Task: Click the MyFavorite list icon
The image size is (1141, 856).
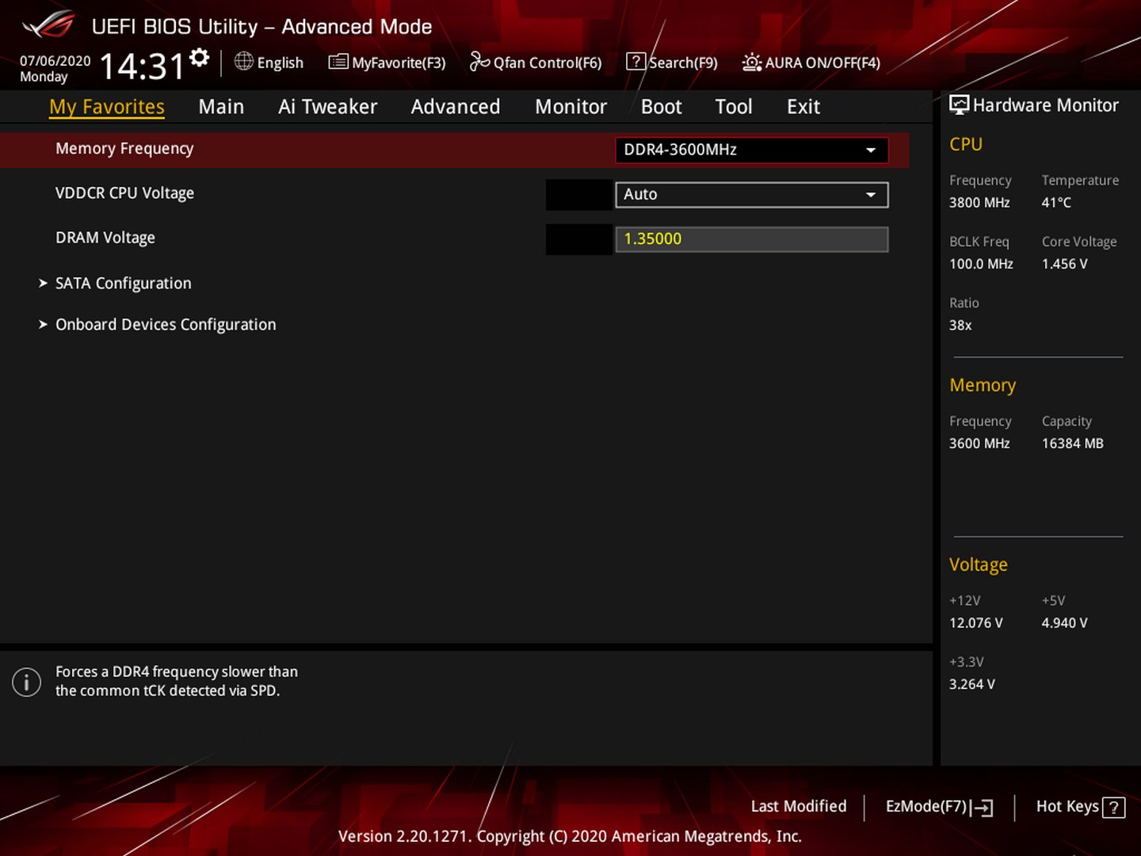Action: (x=338, y=62)
